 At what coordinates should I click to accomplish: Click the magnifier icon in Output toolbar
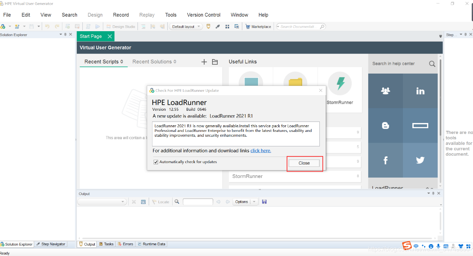point(177,202)
